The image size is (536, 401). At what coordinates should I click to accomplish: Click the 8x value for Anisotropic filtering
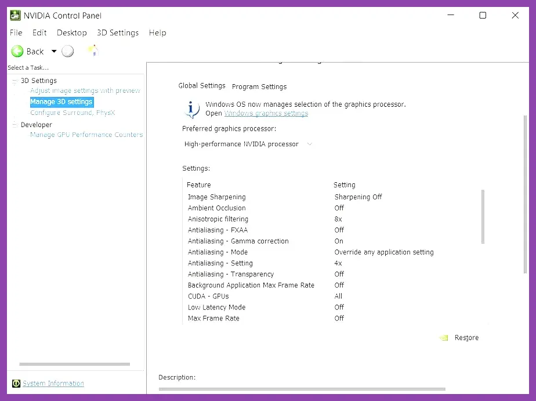pyautogui.click(x=338, y=219)
